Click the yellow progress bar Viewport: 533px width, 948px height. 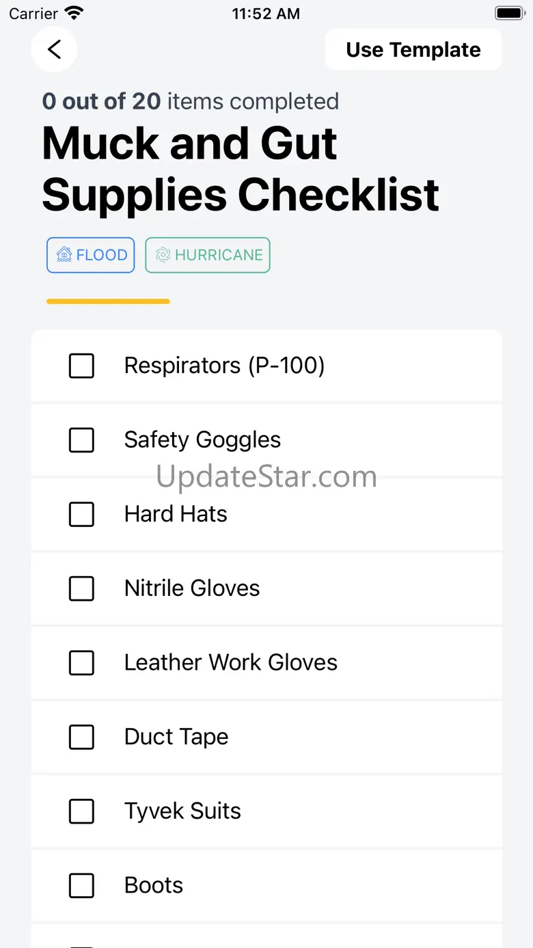coord(108,301)
